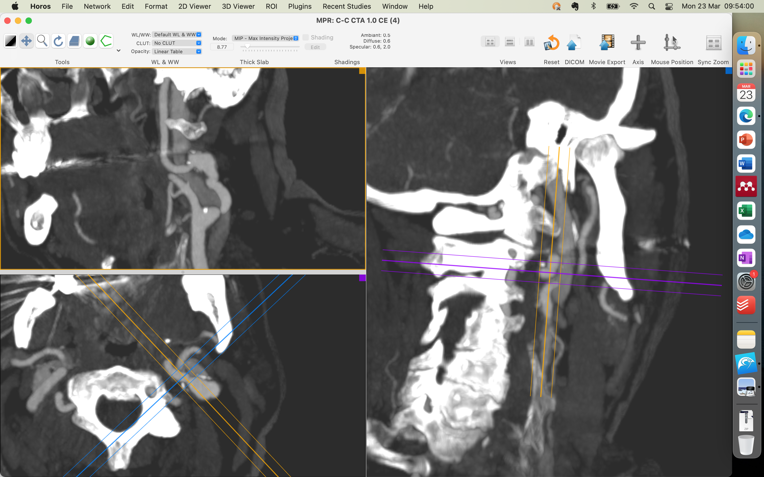Select the rotate tool
Image resolution: width=764 pixels, height=477 pixels.
click(58, 41)
